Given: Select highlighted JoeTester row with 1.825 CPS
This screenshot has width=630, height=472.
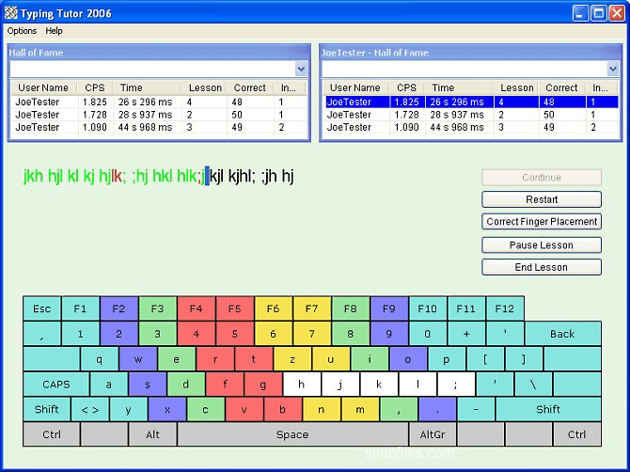Looking at the screenshot, I should pyautogui.click(x=471, y=102).
